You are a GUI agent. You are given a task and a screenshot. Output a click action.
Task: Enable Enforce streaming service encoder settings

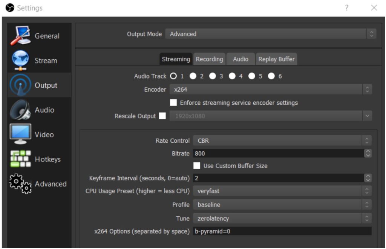click(173, 102)
